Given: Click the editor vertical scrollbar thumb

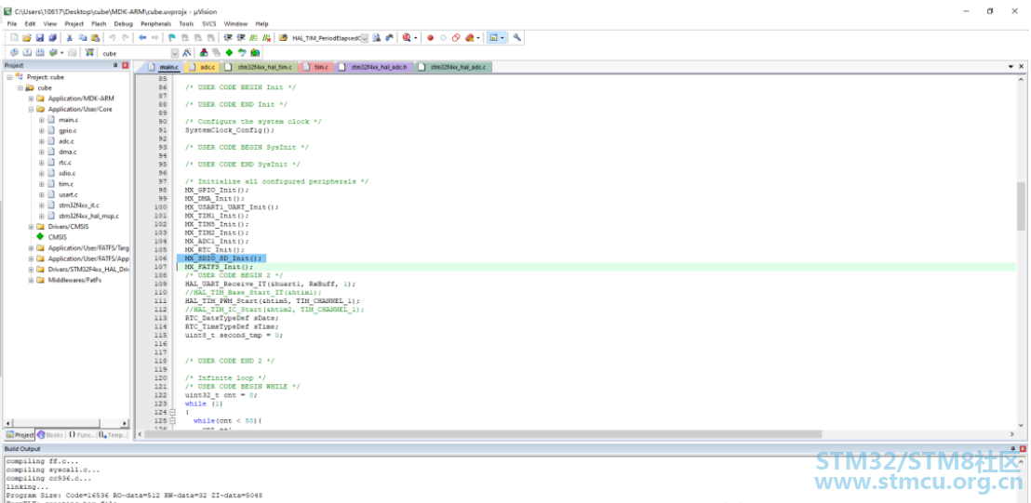Looking at the screenshot, I should (x=1021, y=205).
